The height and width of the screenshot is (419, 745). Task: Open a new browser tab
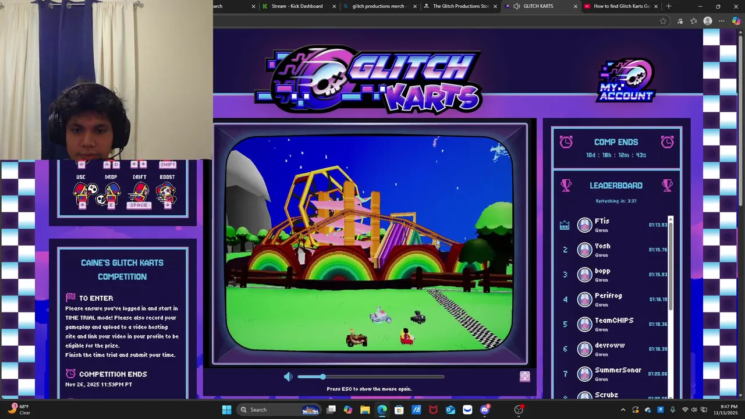[669, 6]
